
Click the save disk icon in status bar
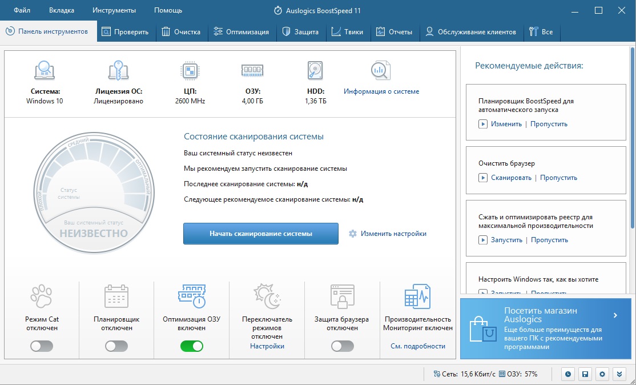click(x=585, y=374)
